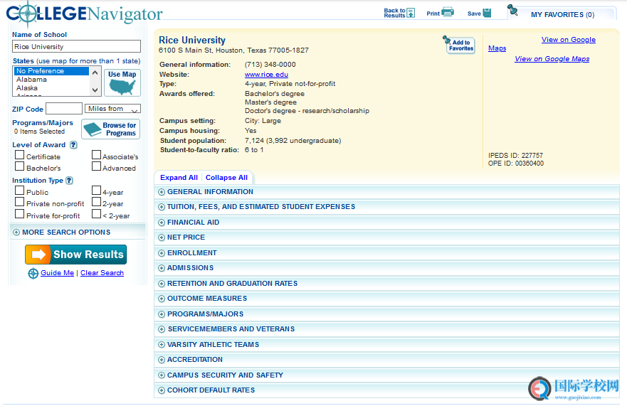This screenshot has height=406, width=627.
Task: Check the 4-year institution option
Action: pyautogui.click(x=96, y=191)
